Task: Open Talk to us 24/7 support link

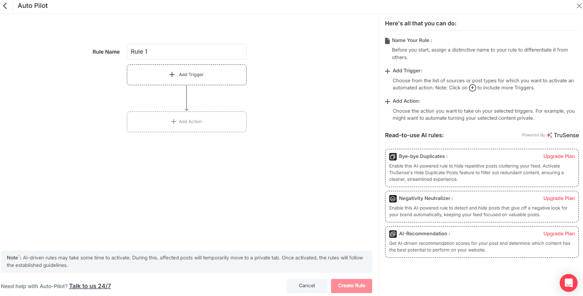Action: pyautogui.click(x=90, y=286)
